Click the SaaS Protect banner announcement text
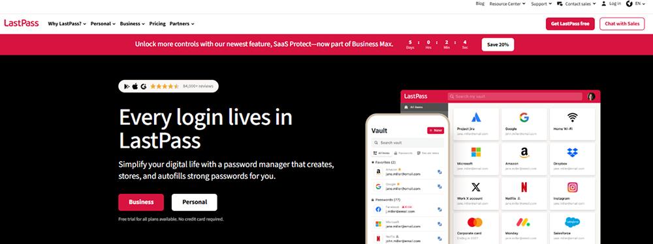Viewport: 653px width, 244px height. [x=264, y=44]
